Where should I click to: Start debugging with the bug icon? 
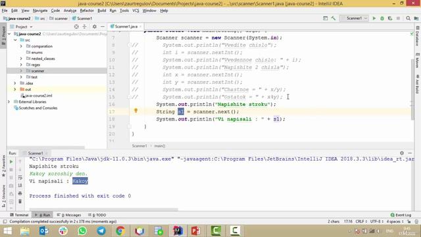(x=382, y=18)
